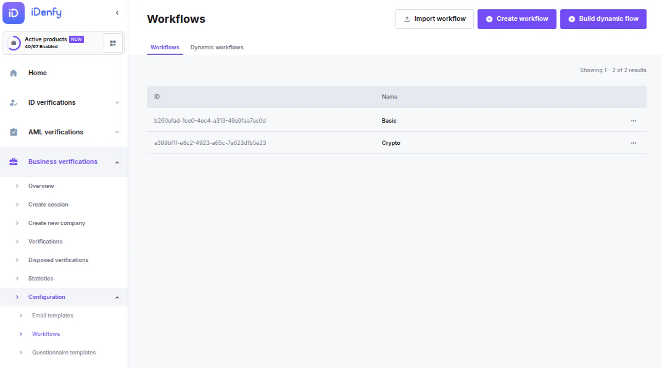Select the Workflows tab
662x368 pixels.
click(x=165, y=47)
